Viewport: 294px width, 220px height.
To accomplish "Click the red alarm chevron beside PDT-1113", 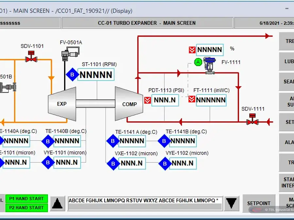I will 148,100.
